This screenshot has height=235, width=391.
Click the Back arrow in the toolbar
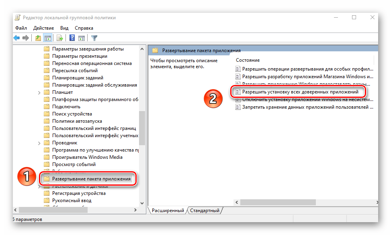[x=16, y=38]
